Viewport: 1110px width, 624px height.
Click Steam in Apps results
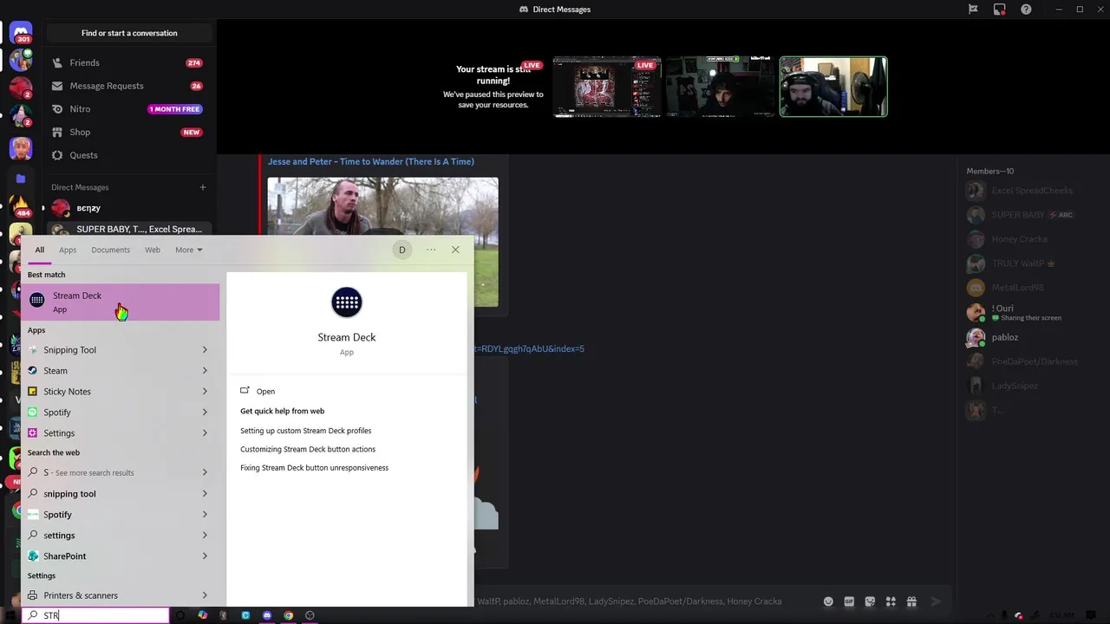click(120, 371)
